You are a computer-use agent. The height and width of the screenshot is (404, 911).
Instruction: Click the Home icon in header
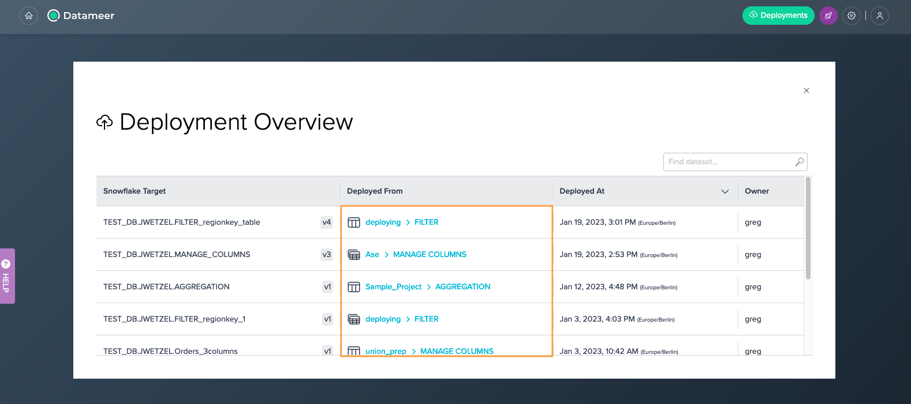pos(29,16)
